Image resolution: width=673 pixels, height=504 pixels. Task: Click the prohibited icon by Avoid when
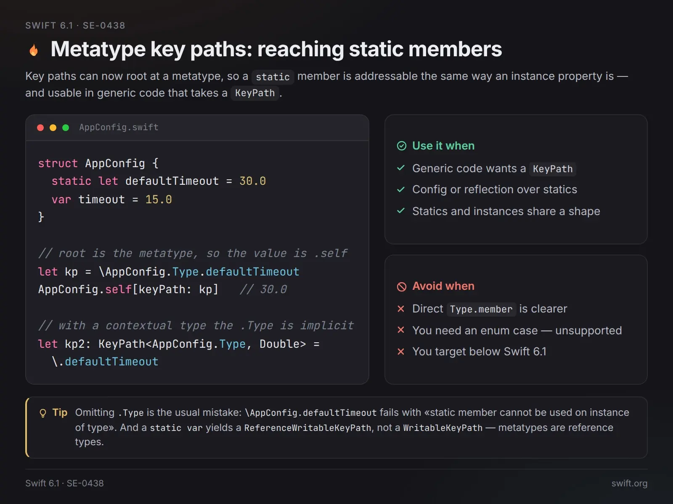[402, 286]
